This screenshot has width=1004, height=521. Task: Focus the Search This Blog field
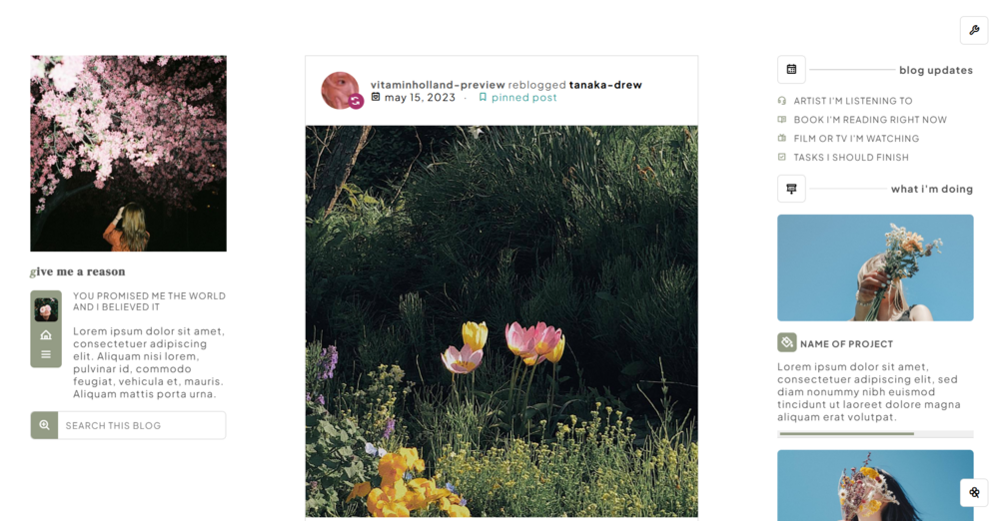pos(142,425)
